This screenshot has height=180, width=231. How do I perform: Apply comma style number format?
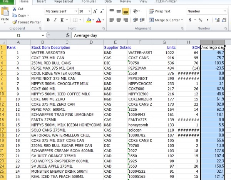click(x=208, y=20)
